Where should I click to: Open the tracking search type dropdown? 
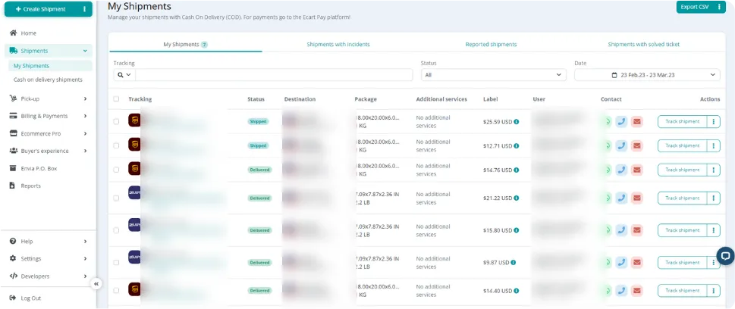pos(124,75)
